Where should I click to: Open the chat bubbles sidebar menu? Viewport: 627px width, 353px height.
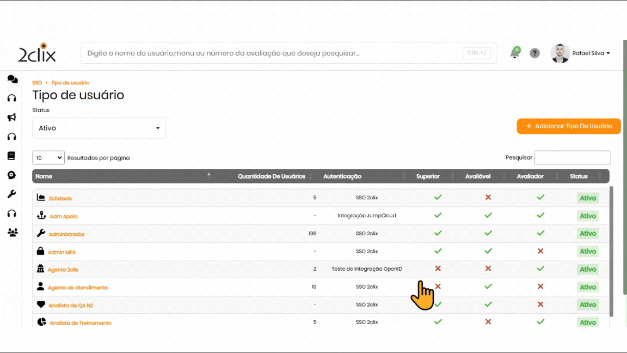click(x=12, y=80)
